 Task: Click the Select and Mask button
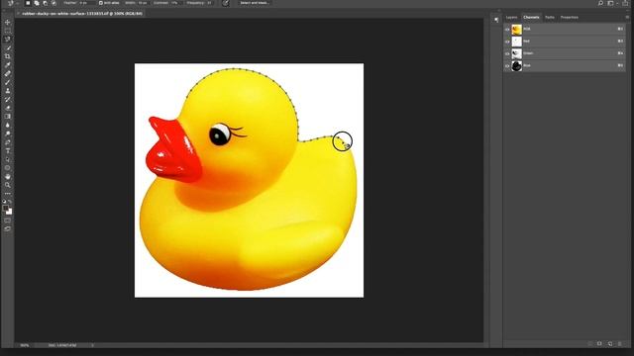255,3
